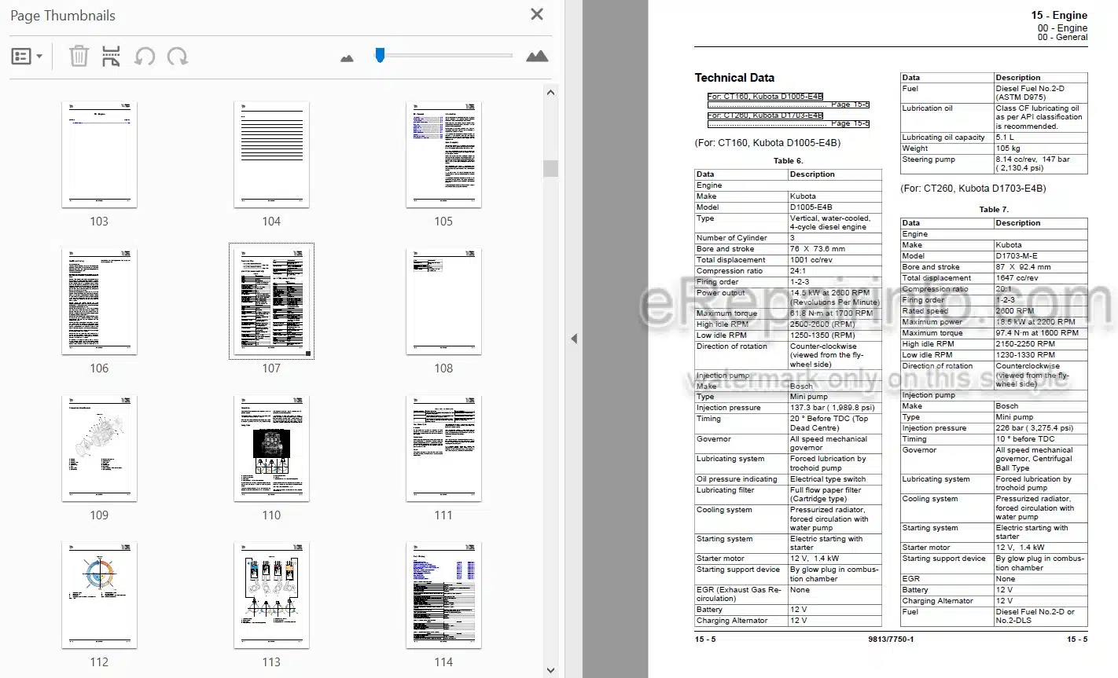Select page 113 thumbnail
This screenshot has height=678, width=1118.
[x=271, y=596]
